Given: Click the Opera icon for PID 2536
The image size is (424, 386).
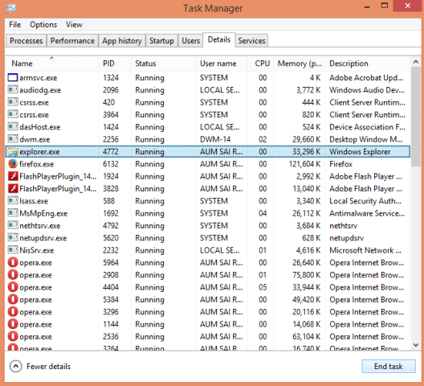Looking at the screenshot, I should click(13, 336).
